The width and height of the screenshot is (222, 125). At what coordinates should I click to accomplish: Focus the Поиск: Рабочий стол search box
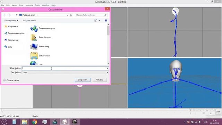tap(90, 15)
